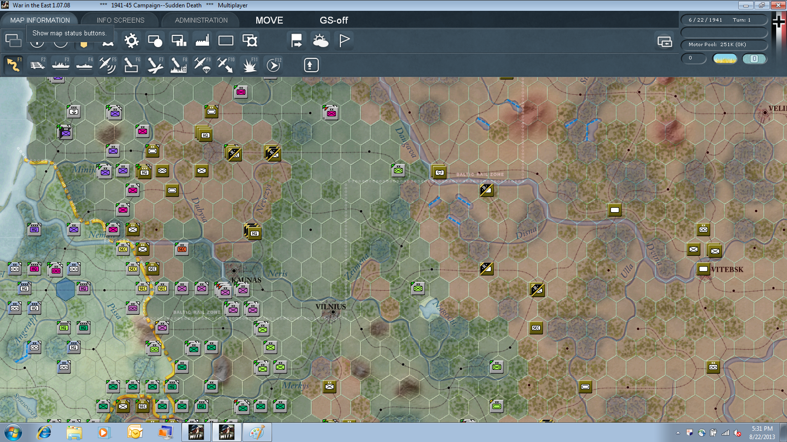Select the F6 bomb unit mode icon
787x442 pixels.
[131, 65]
